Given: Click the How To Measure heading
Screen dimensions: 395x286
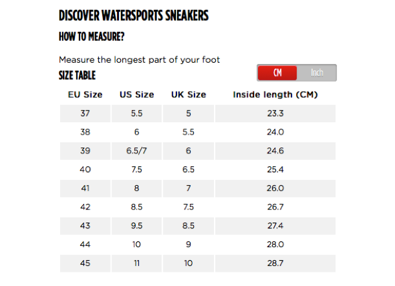Looking at the screenshot, I should point(92,37).
